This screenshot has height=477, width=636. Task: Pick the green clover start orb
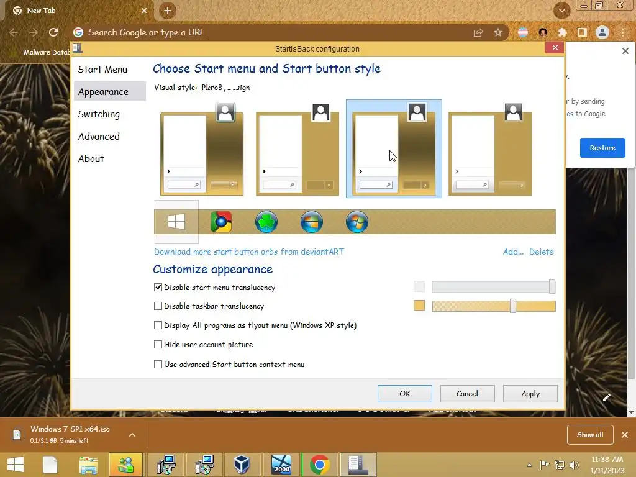coord(266,222)
